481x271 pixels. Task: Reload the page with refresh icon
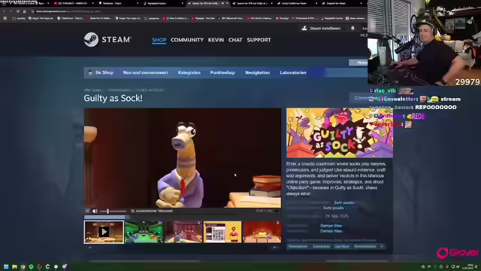click(x=17, y=11)
